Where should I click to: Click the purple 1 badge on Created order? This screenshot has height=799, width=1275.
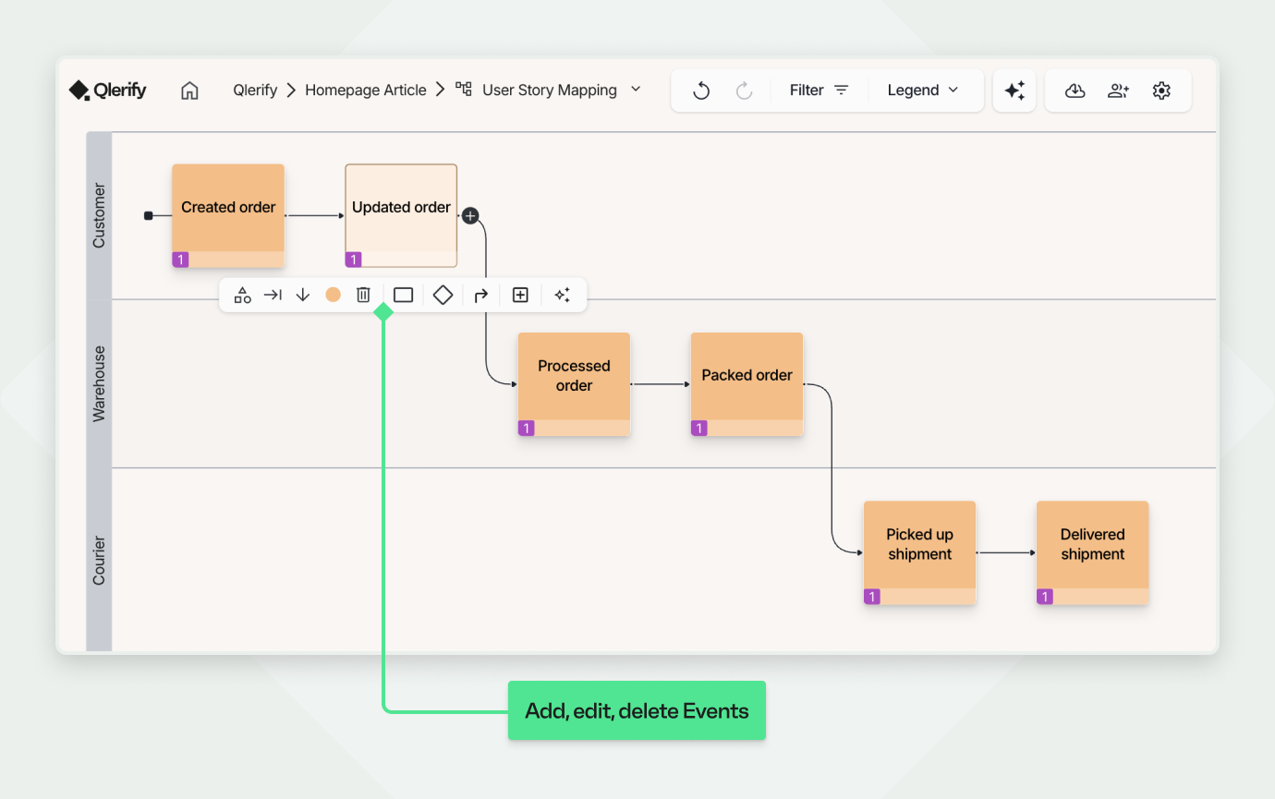(x=180, y=260)
